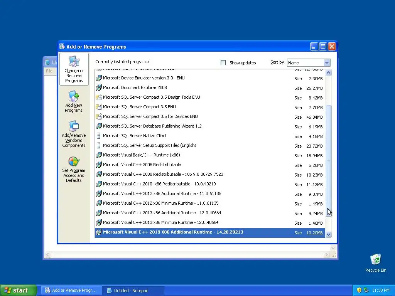Click the SQL Server Compact 3.5 for Devices icon

tap(99, 116)
